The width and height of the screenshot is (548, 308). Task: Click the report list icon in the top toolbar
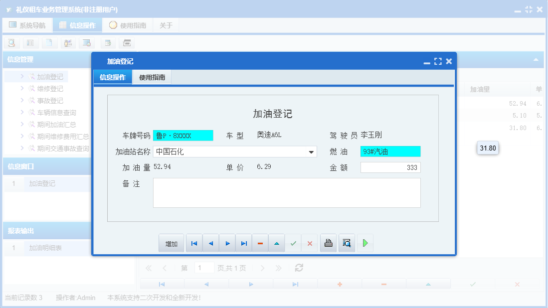tap(30, 43)
